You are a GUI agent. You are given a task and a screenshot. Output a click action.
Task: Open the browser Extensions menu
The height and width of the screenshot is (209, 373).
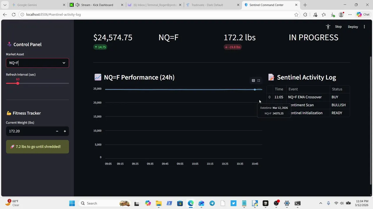coord(305,15)
